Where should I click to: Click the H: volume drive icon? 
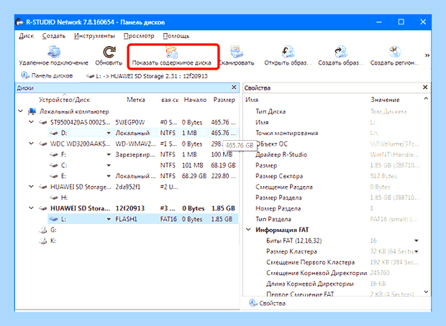[53, 197]
